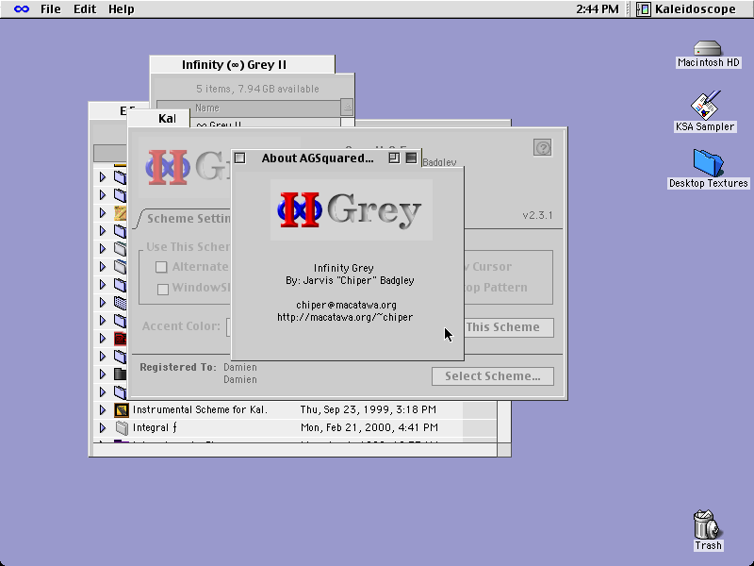The image size is (754, 566).
Task: Open the Kaleidoscope application menu
Action: click(x=687, y=9)
